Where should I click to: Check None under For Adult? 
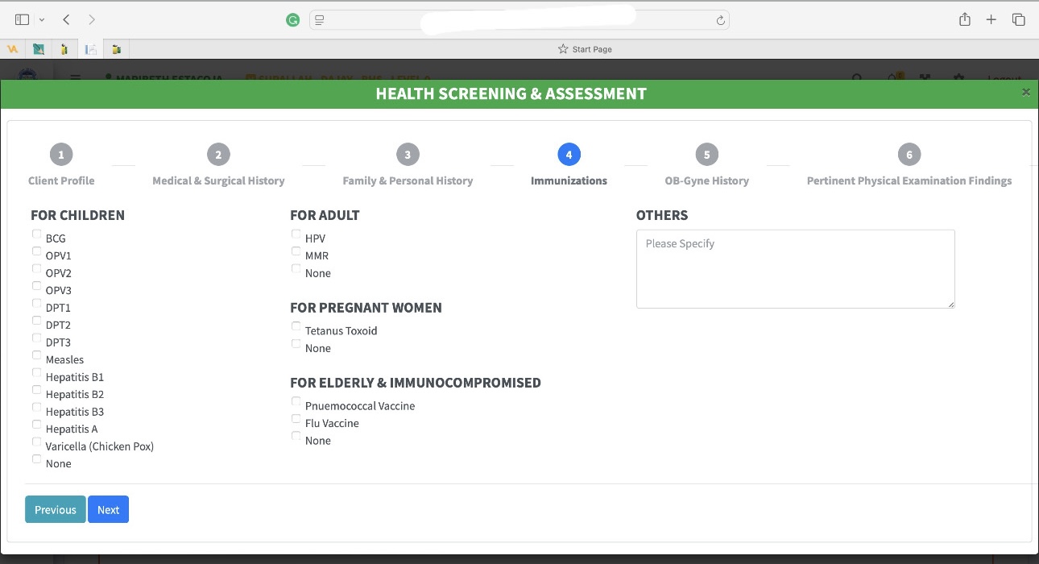click(296, 268)
